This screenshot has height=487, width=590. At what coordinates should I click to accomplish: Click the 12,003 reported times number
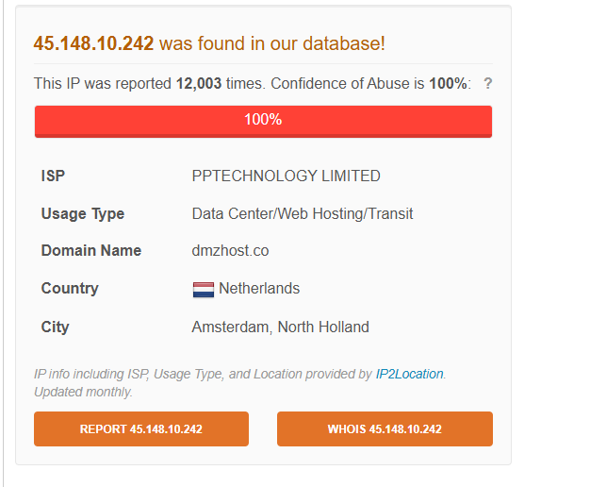(x=198, y=83)
